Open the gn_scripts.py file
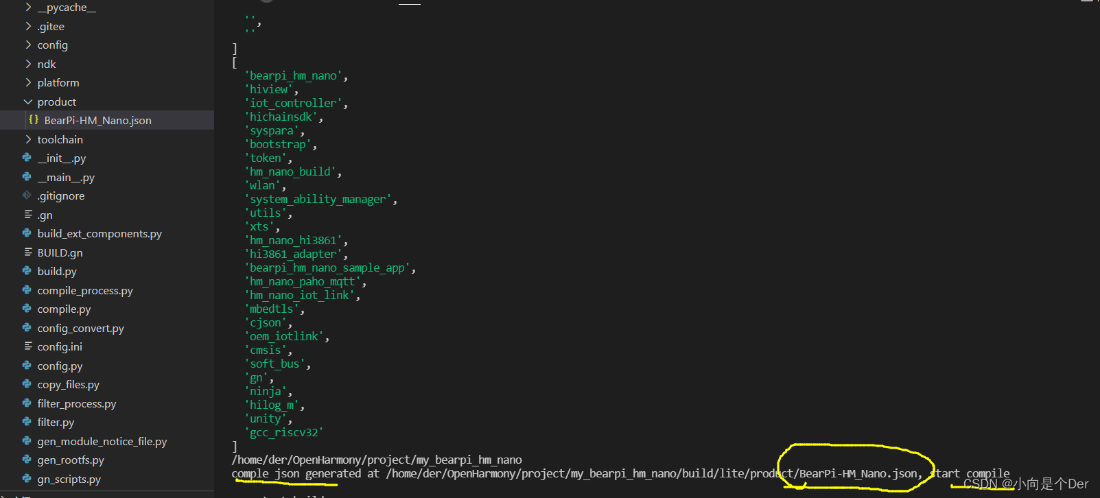This screenshot has height=498, width=1100. point(69,479)
